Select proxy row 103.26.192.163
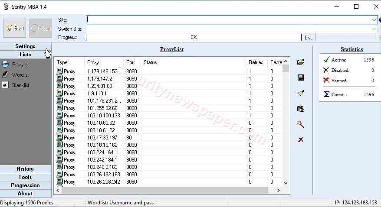381x207 pixels. [x=168, y=174]
